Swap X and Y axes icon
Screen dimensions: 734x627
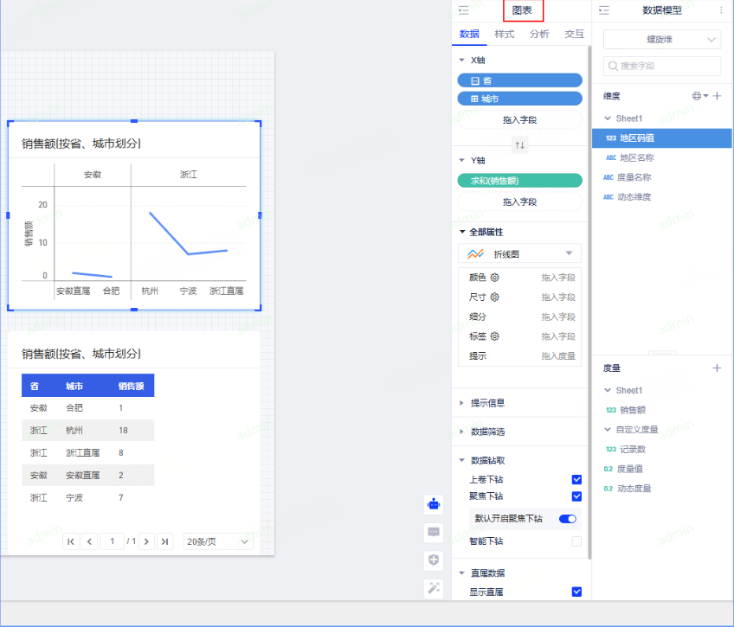click(x=519, y=144)
